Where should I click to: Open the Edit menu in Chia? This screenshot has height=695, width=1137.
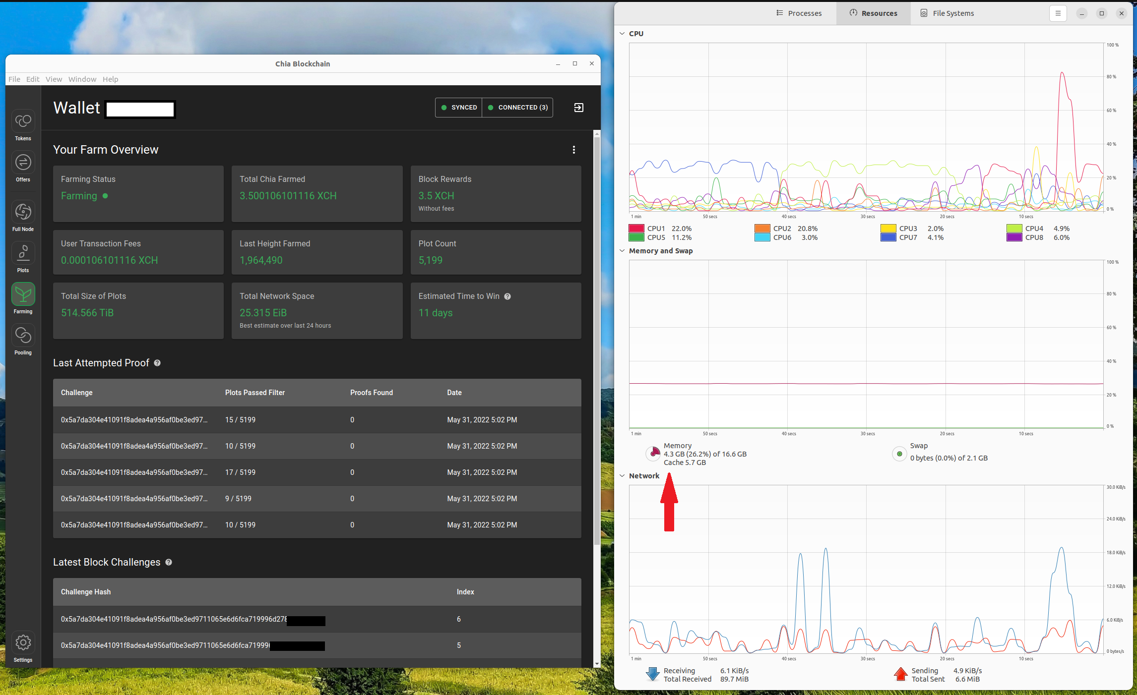pyautogui.click(x=33, y=79)
